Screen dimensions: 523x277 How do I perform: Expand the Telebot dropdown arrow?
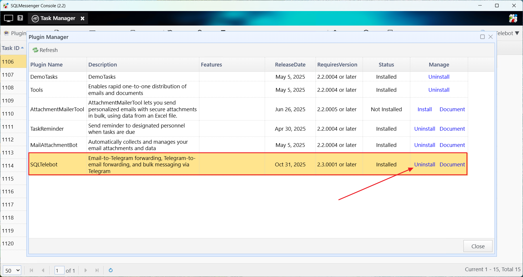point(517,33)
